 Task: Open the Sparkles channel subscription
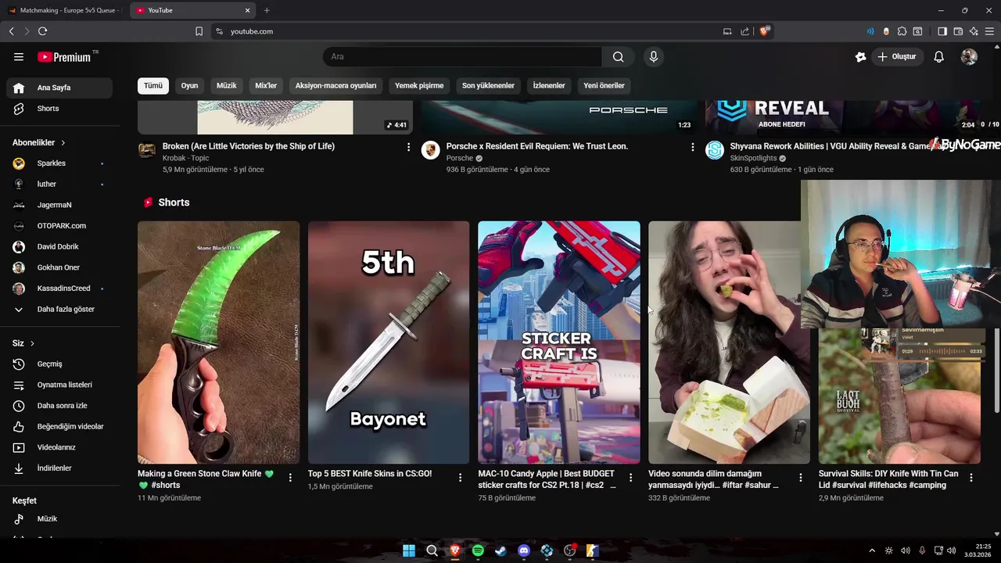tap(59, 163)
